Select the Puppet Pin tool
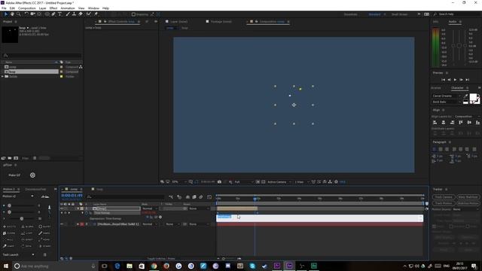 tap(96, 14)
